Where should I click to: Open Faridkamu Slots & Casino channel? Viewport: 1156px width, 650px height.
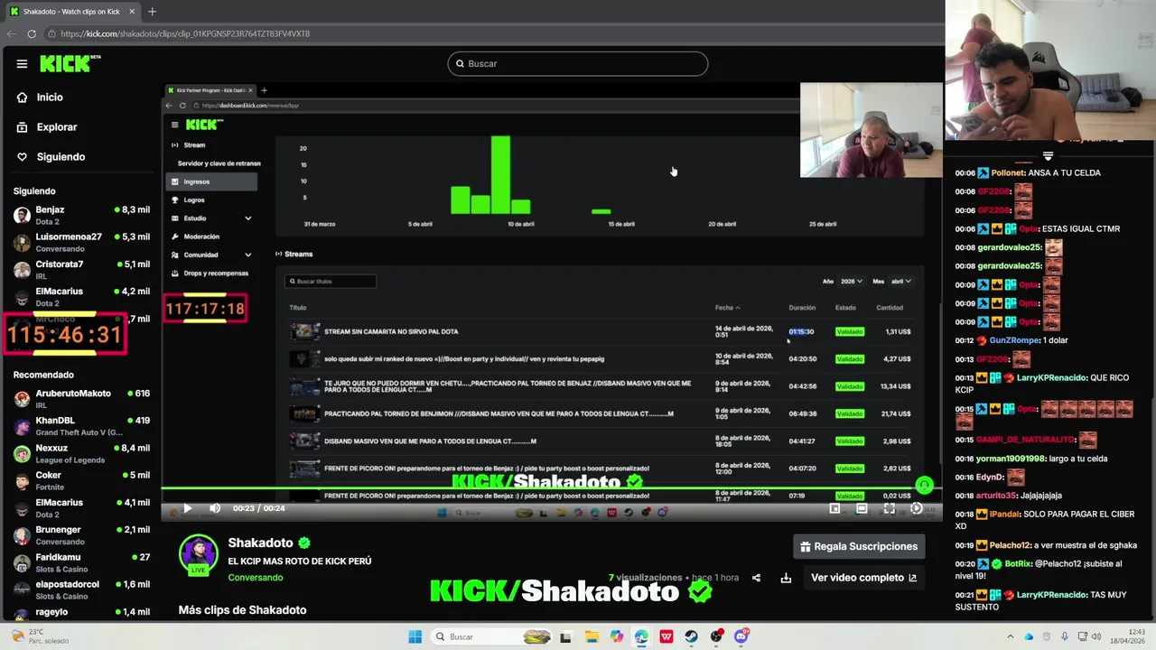(81, 562)
